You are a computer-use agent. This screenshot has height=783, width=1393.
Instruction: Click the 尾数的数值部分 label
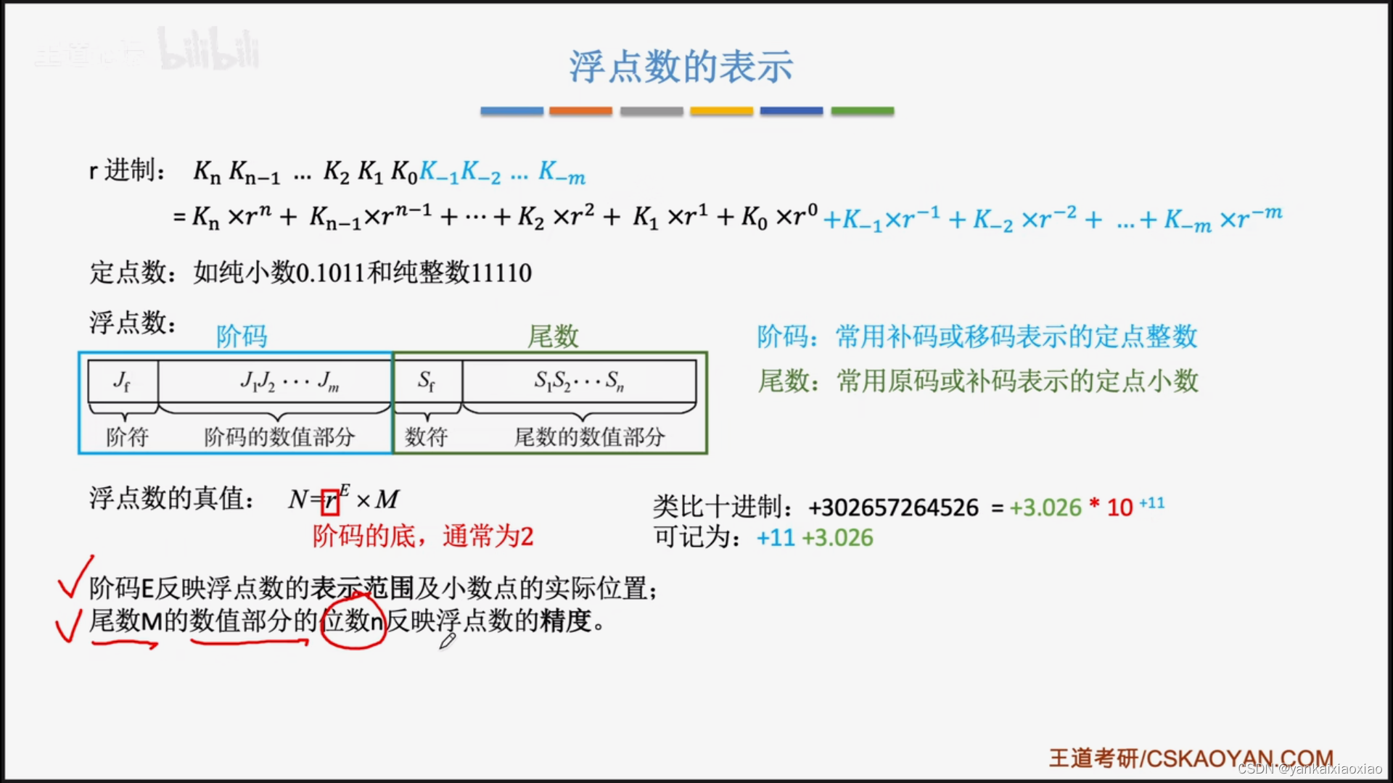coord(589,436)
